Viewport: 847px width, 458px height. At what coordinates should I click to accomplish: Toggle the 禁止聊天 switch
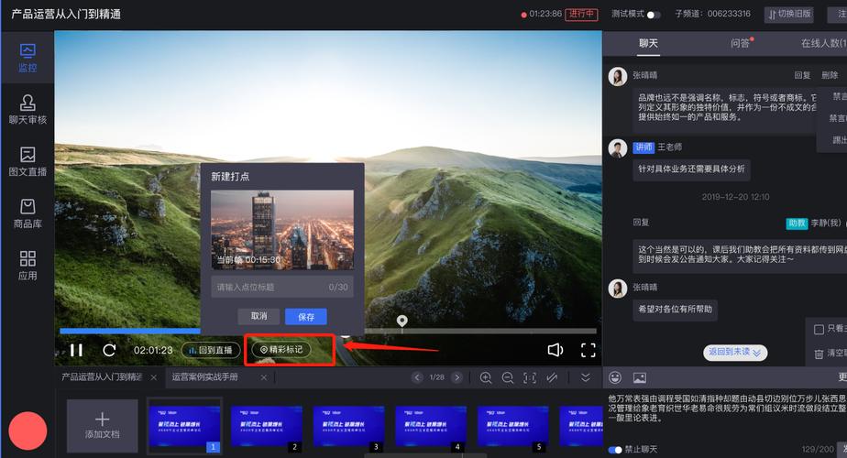[615, 450]
